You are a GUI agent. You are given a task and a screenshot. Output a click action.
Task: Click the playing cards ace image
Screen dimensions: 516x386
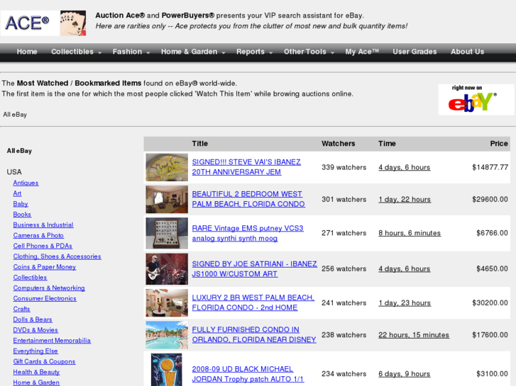73,23
